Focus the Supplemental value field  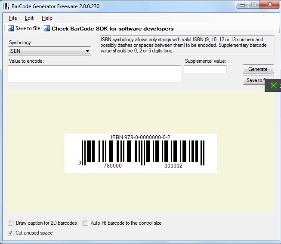pos(205,70)
